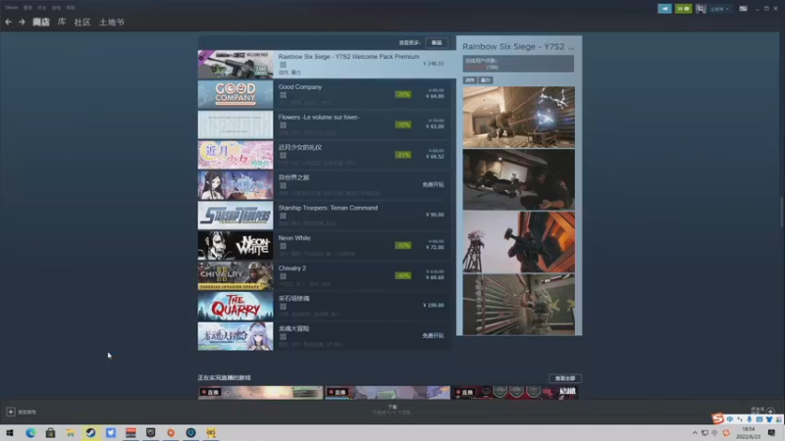This screenshot has height=441, width=785.
Task: Click the Rainbow Six Siege - Y7S2 preview title
Action: (x=518, y=46)
